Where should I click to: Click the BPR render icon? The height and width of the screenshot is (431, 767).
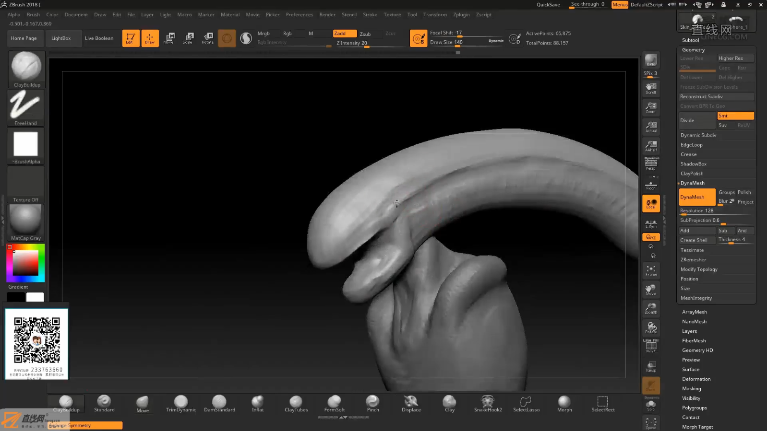click(651, 60)
